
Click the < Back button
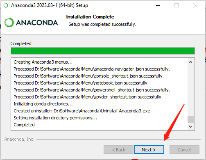(x=118, y=150)
